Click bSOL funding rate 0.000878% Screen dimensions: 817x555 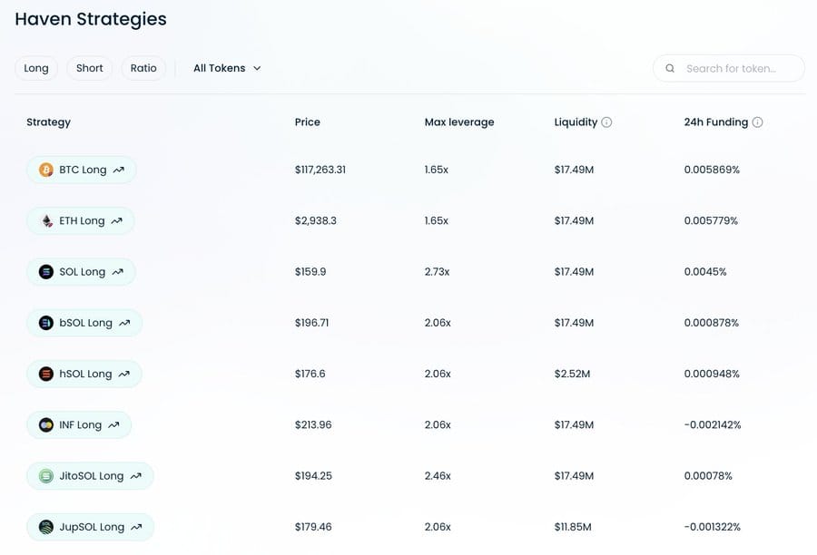[712, 323]
